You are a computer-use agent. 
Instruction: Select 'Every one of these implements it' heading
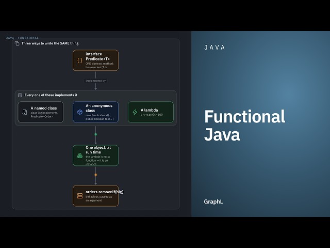coord(51,95)
